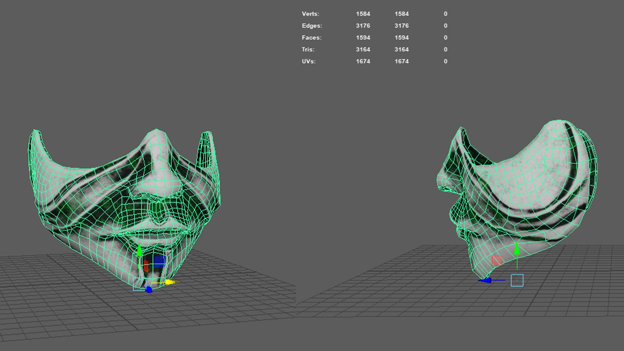
Task: Click the "UVs:" label in the poly count
Action: click(309, 61)
